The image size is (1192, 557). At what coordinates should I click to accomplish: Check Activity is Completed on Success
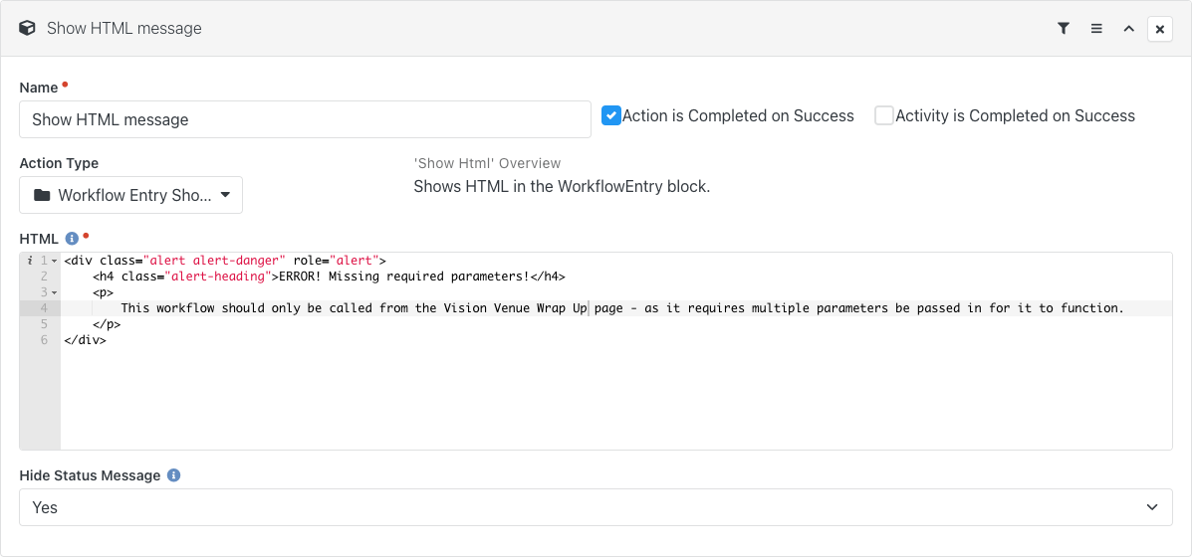[x=884, y=115]
